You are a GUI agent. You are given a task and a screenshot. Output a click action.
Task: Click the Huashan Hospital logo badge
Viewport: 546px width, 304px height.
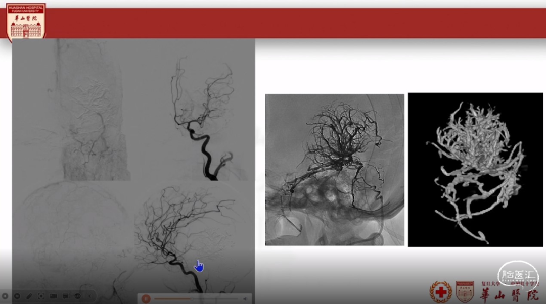(x=26, y=22)
